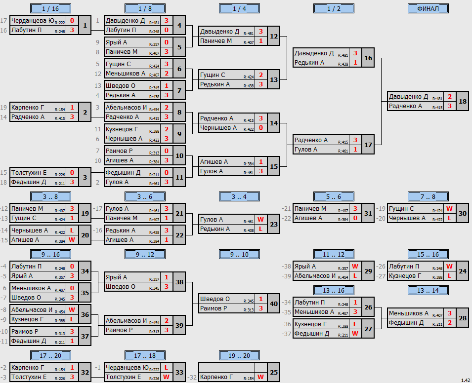Image resolution: width=472 pixels, height=383 pixels.
Task: Click the 1 / 2 round header
Action: click(x=334, y=8)
